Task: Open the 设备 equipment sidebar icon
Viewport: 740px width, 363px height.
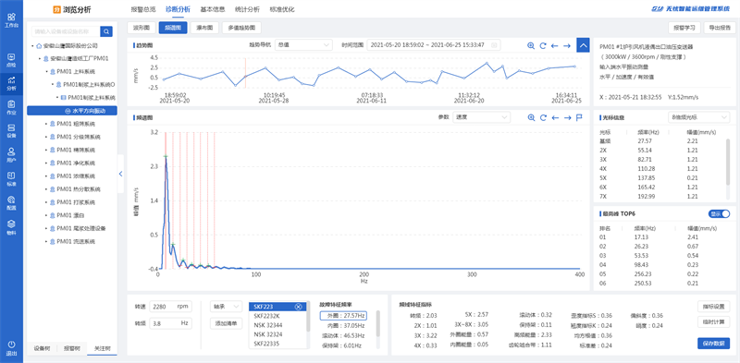Action: click(11, 130)
